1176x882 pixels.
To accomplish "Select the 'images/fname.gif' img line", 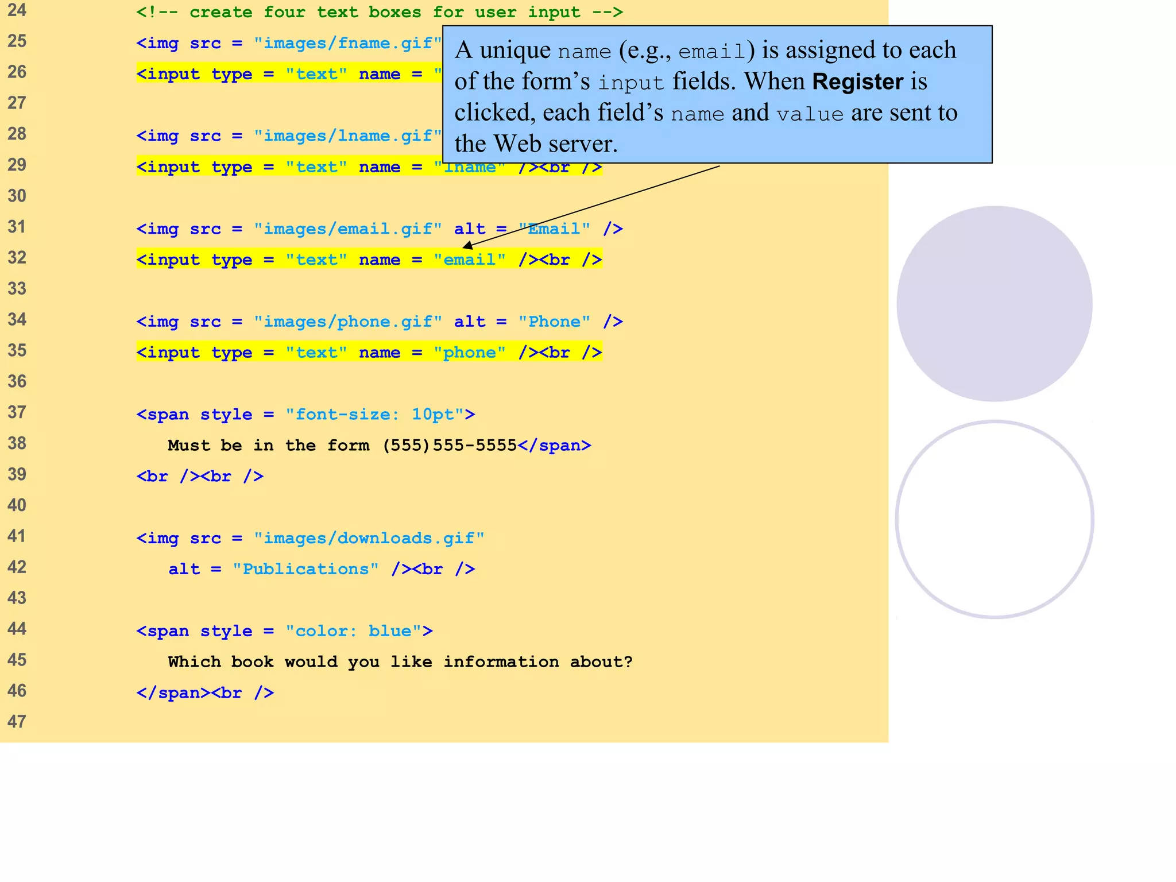I will (x=289, y=43).
